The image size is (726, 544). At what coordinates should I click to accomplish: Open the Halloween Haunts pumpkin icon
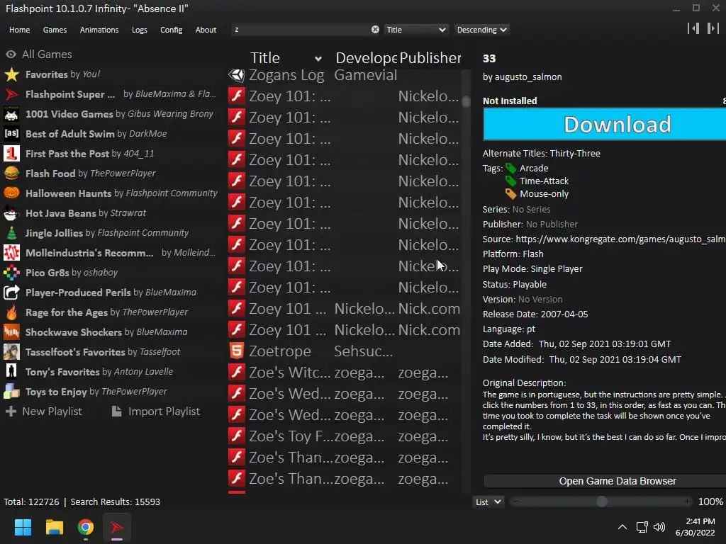(11, 193)
